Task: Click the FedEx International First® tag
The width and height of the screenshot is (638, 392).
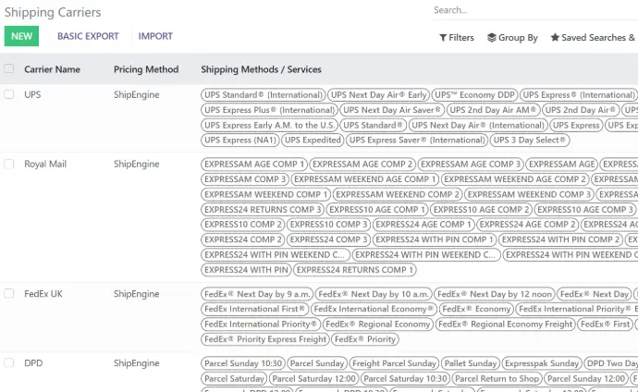Action: click(x=254, y=309)
